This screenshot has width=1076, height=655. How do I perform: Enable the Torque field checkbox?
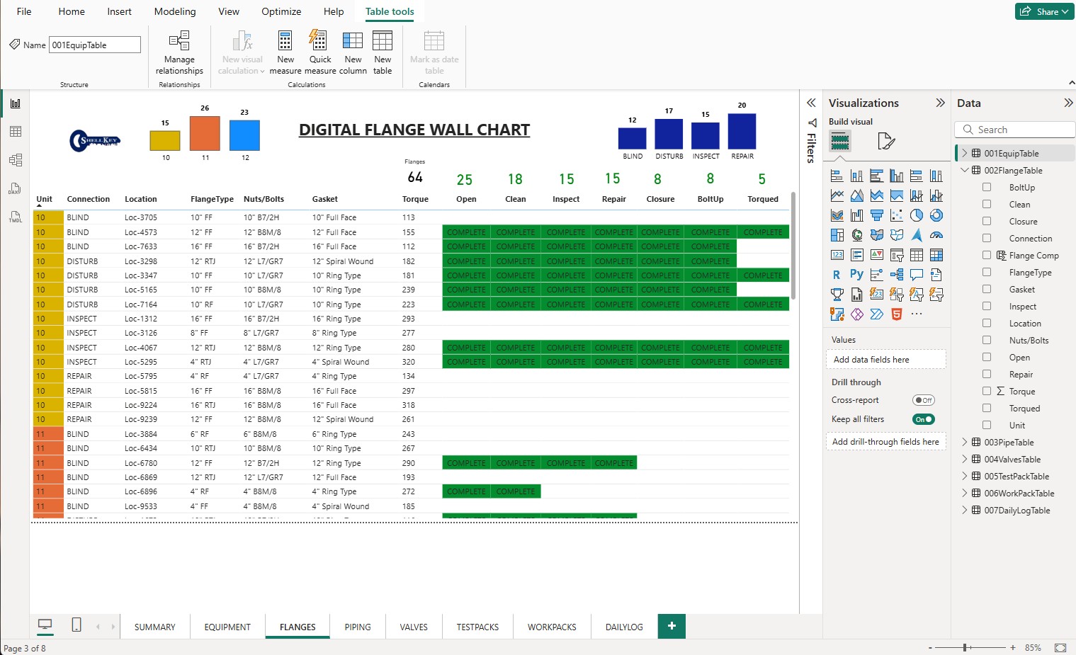coord(987,391)
